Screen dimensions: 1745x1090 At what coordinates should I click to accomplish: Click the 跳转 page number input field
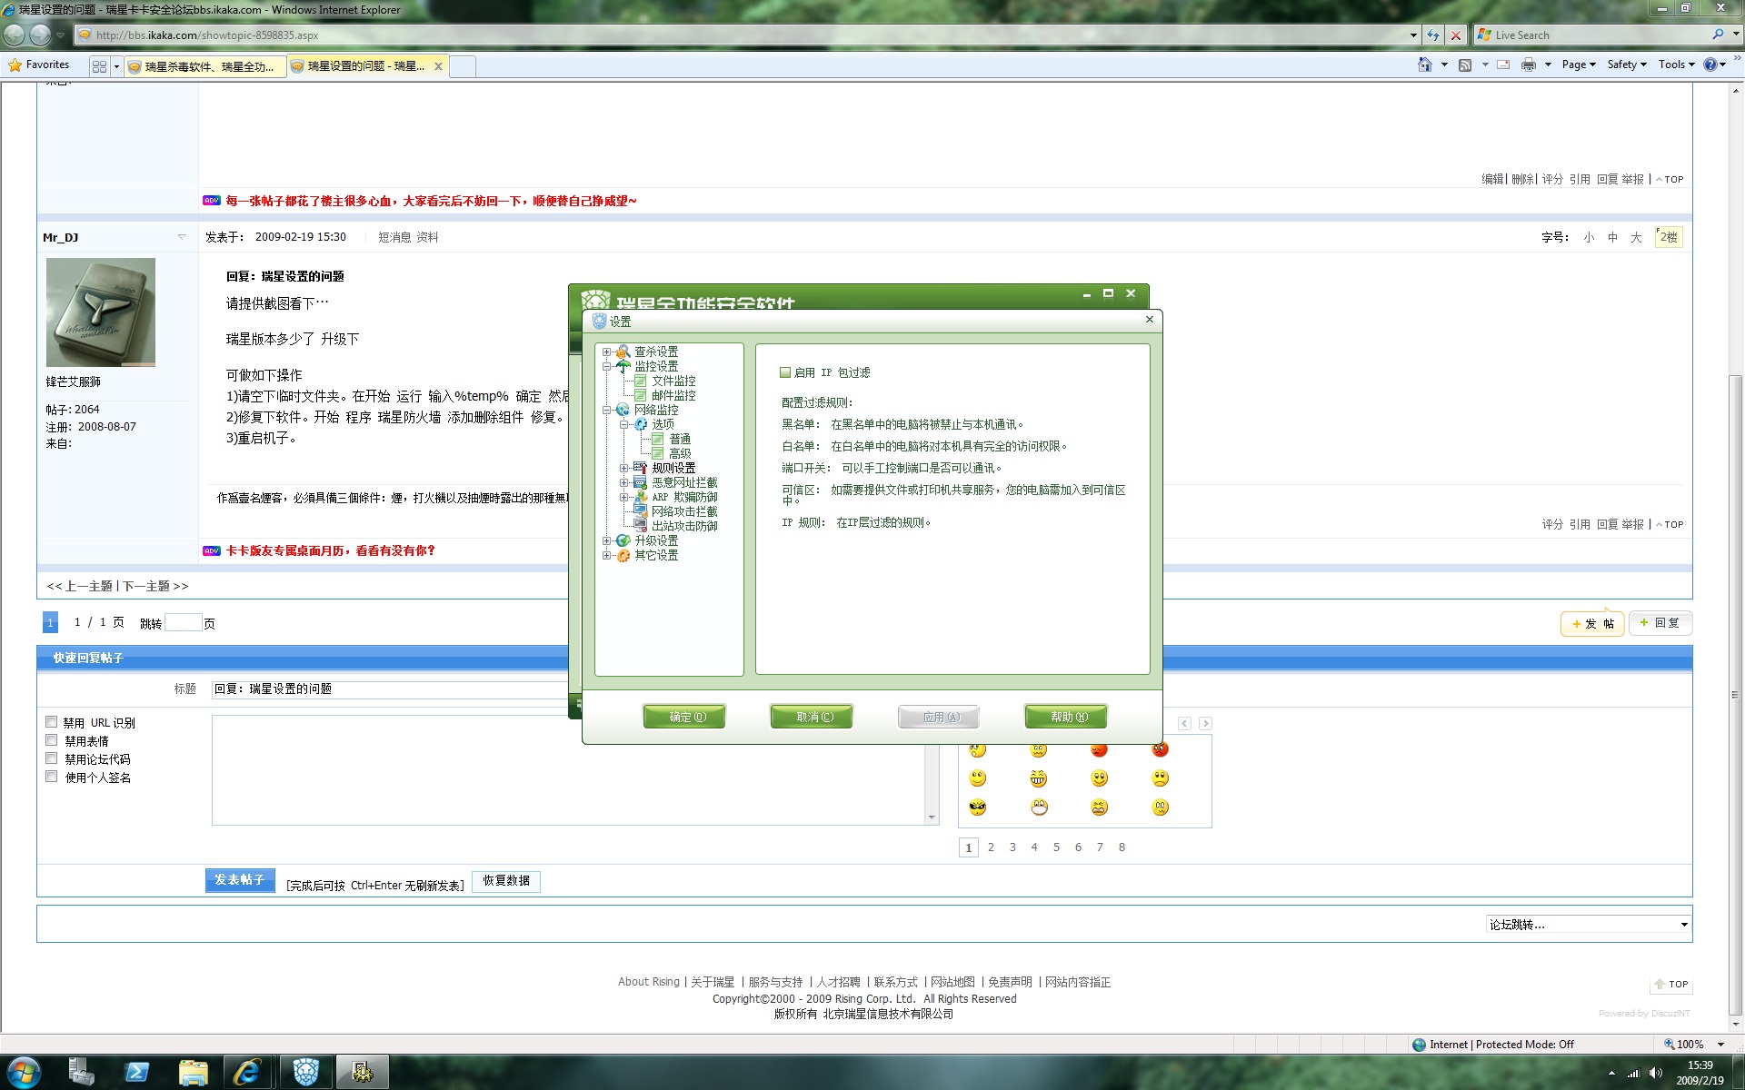[x=183, y=623]
